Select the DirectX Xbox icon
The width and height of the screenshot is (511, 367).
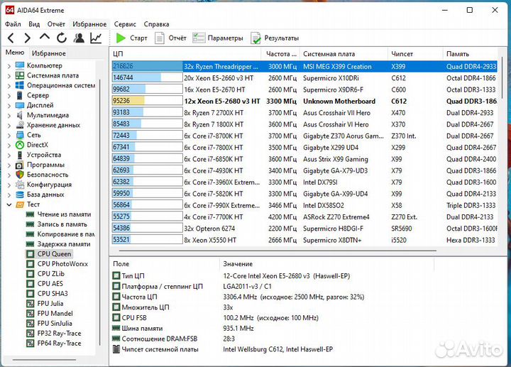(x=20, y=145)
